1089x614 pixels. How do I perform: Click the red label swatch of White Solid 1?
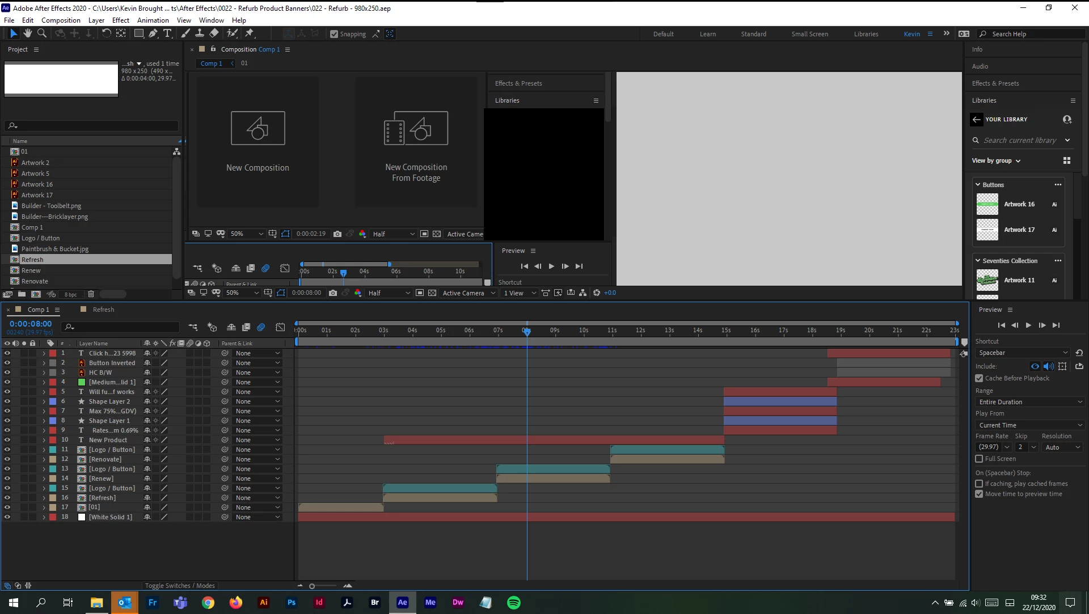[x=52, y=517]
